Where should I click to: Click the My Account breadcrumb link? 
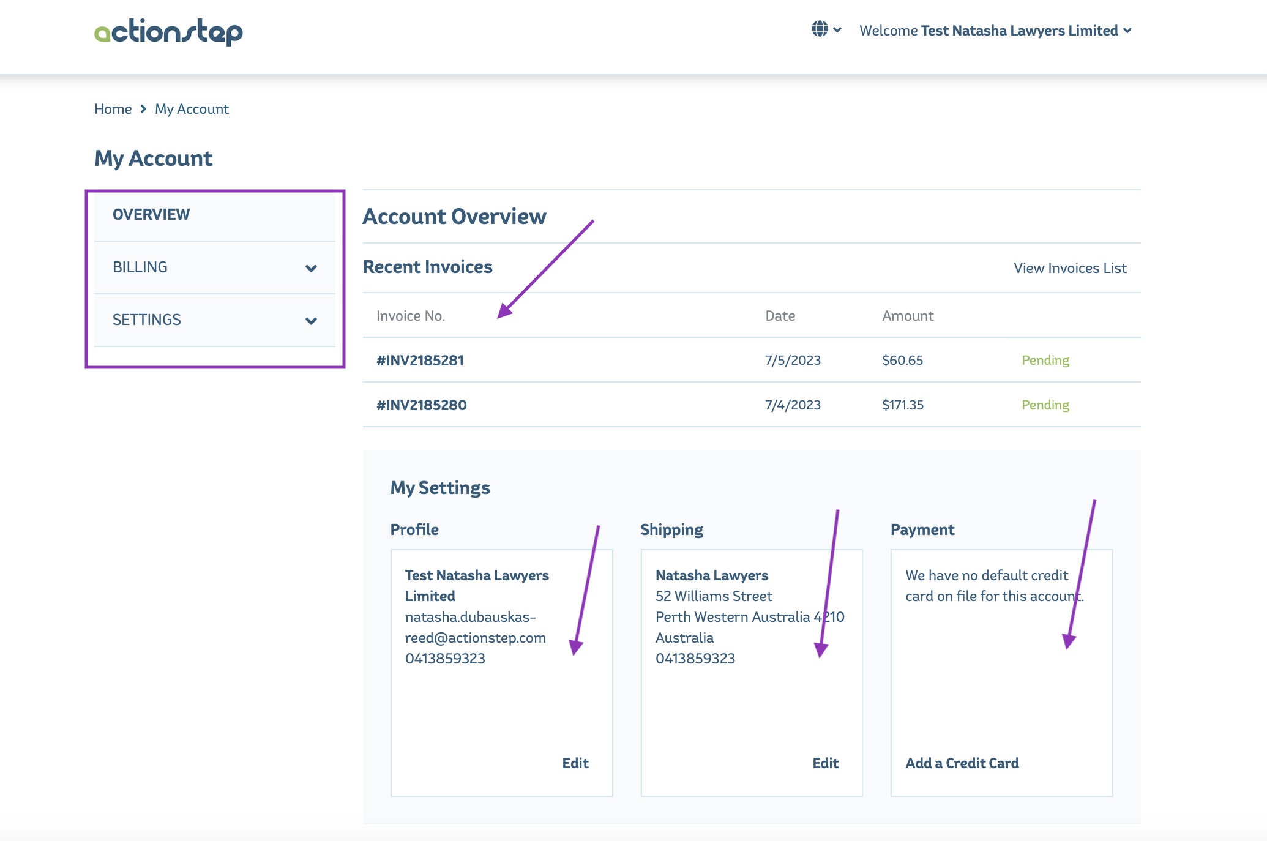tap(192, 109)
